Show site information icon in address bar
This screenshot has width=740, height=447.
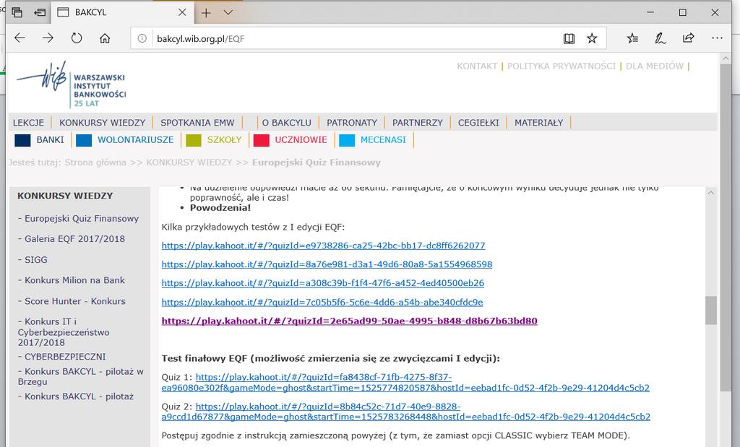tap(142, 39)
